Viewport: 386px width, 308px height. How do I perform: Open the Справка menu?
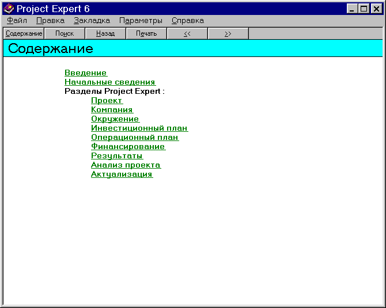point(188,20)
